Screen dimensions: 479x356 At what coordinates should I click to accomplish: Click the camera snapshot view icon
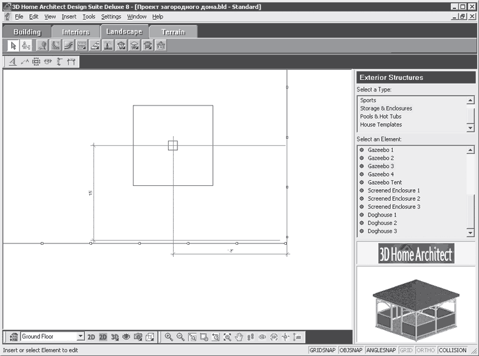tap(138, 337)
